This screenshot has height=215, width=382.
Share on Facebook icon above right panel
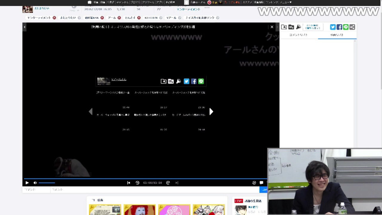[x=339, y=27]
